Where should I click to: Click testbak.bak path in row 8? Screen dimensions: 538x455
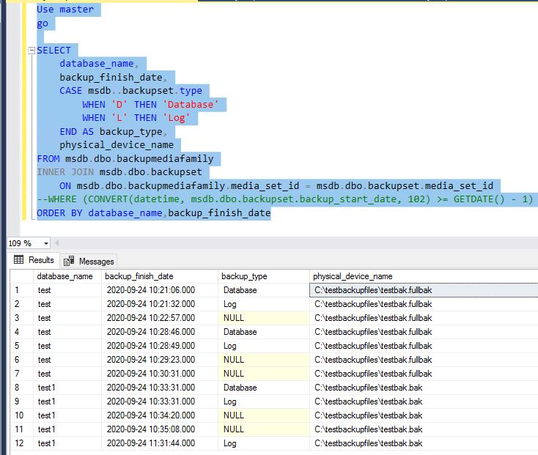pos(424,388)
